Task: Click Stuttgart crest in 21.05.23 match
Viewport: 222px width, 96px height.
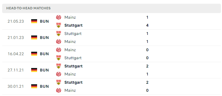Action: 59,25
